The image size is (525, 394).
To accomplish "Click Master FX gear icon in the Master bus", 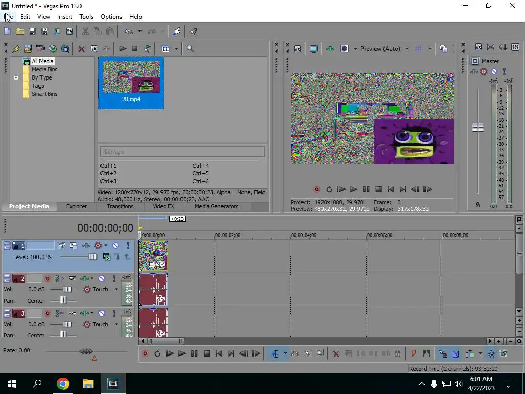I will (x=483, y=71).
